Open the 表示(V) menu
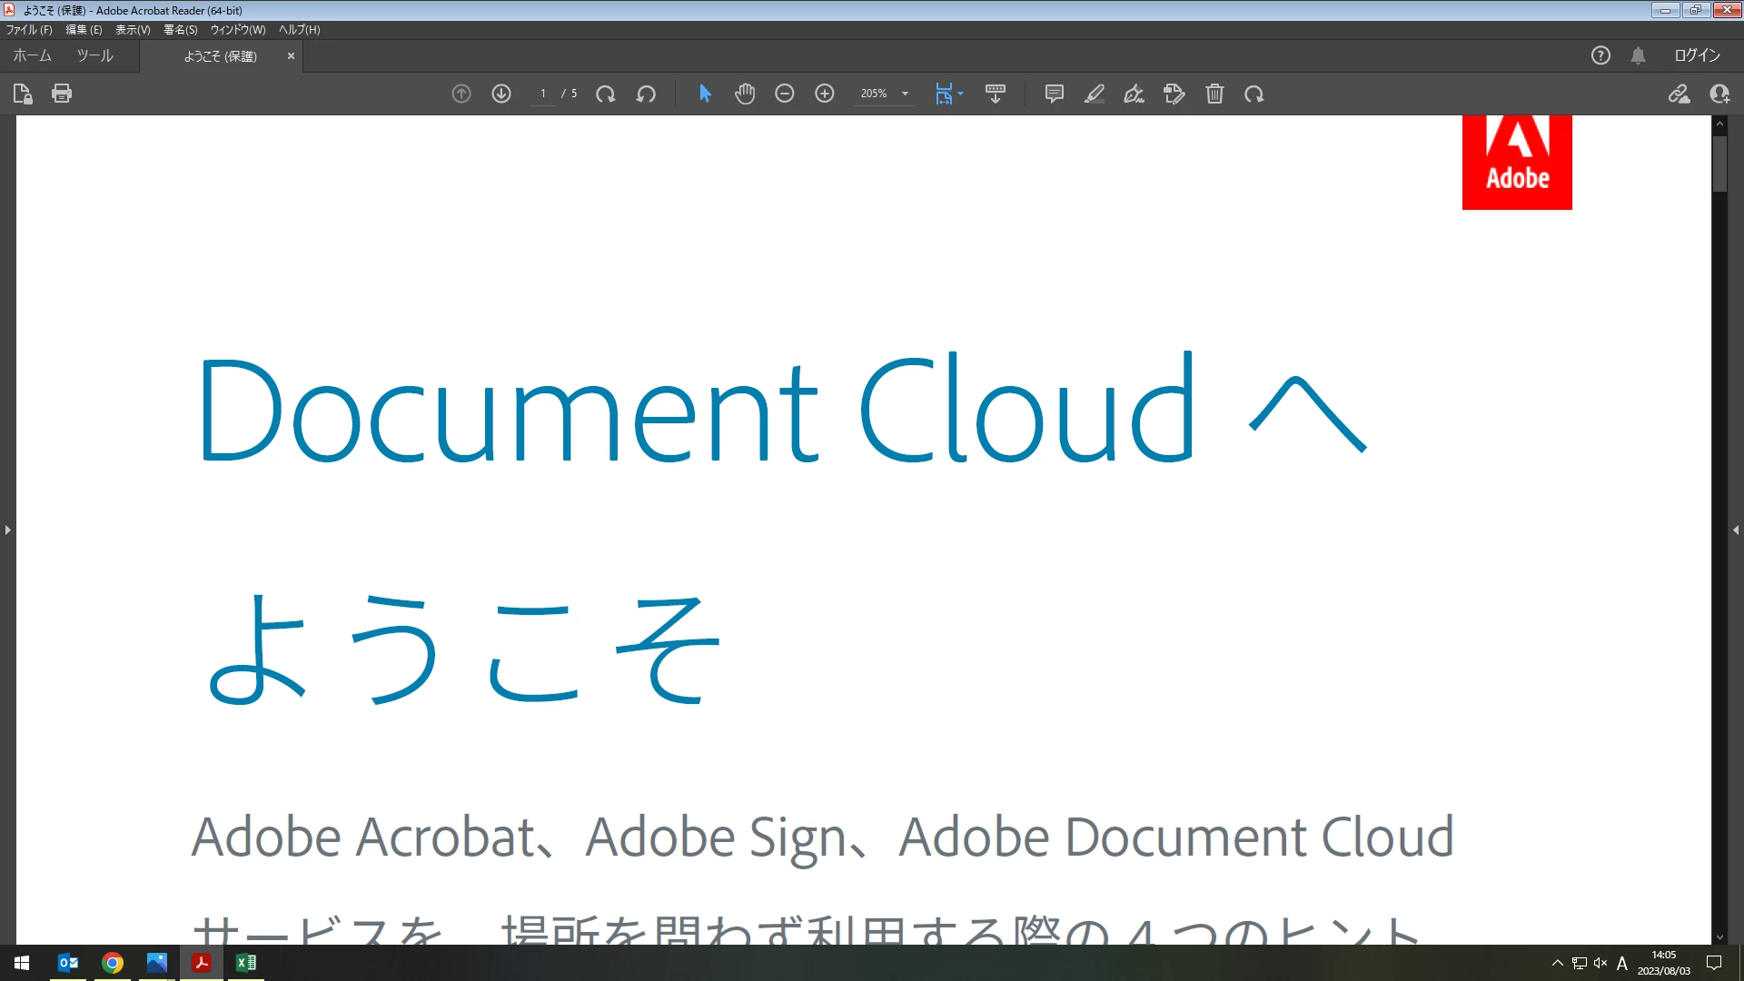 point(133,30)
